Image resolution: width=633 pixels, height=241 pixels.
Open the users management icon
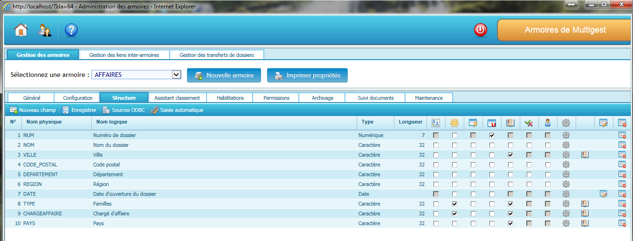pos(45,30)
